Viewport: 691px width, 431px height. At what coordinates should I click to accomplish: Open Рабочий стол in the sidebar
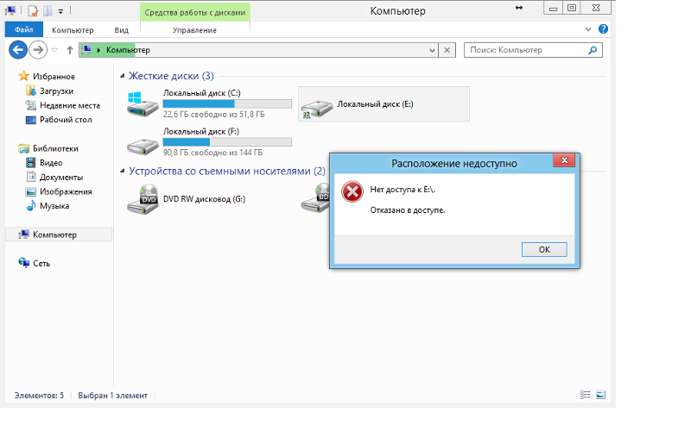point(66,120)
